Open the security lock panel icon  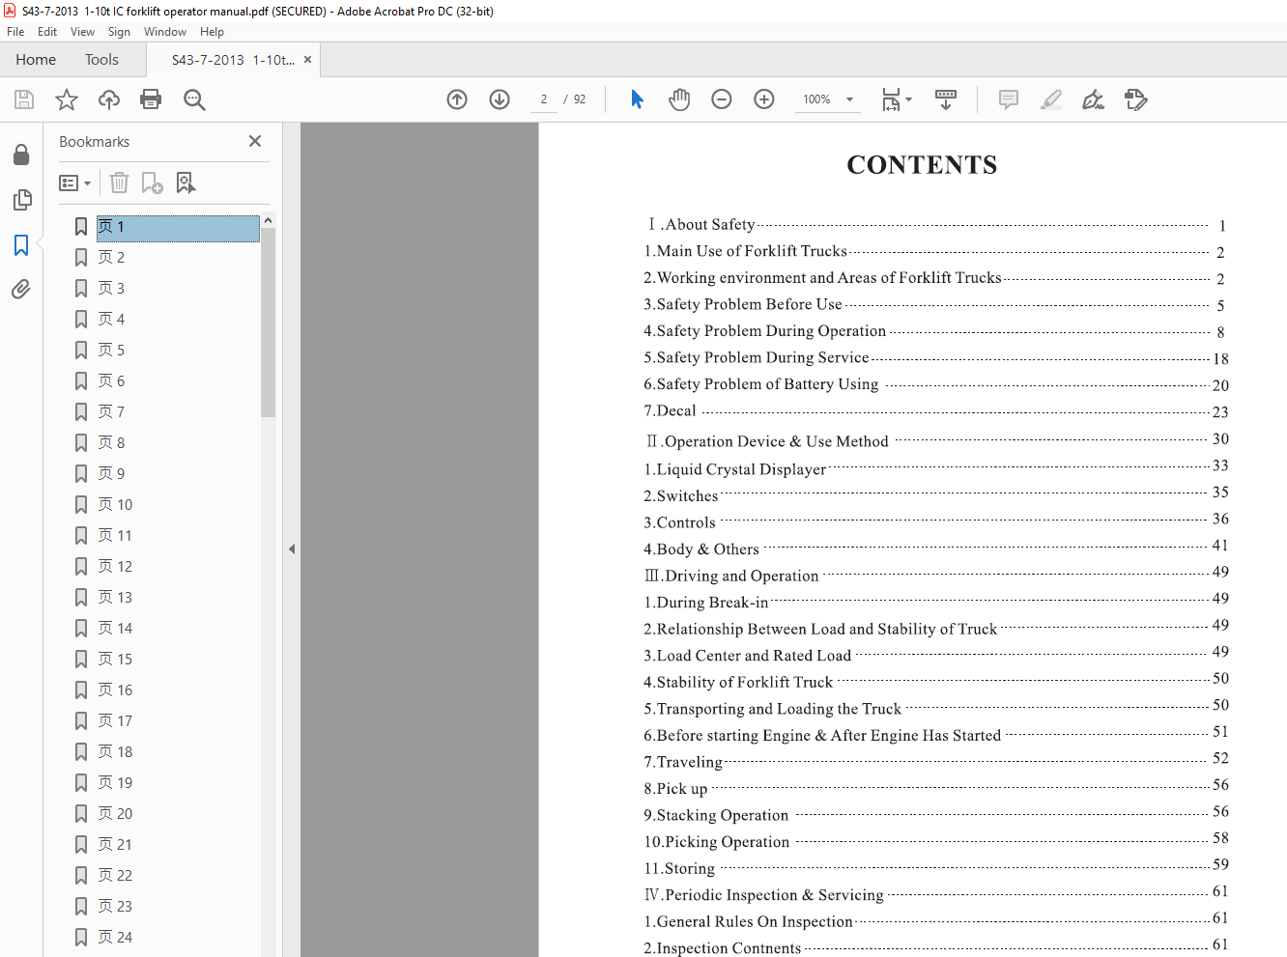point(21,155)
